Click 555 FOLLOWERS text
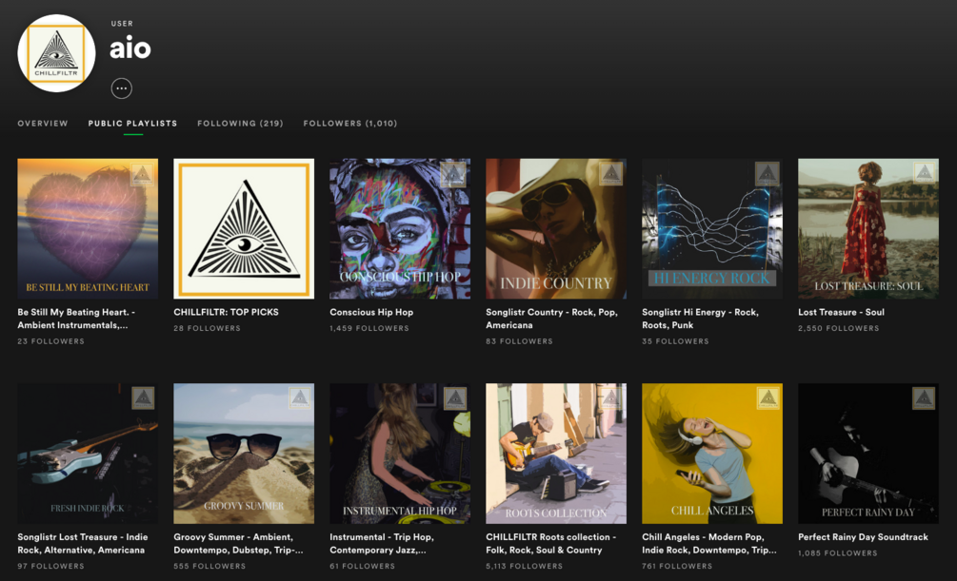Viewport: 957px width, 581px height. coord(209,567)
